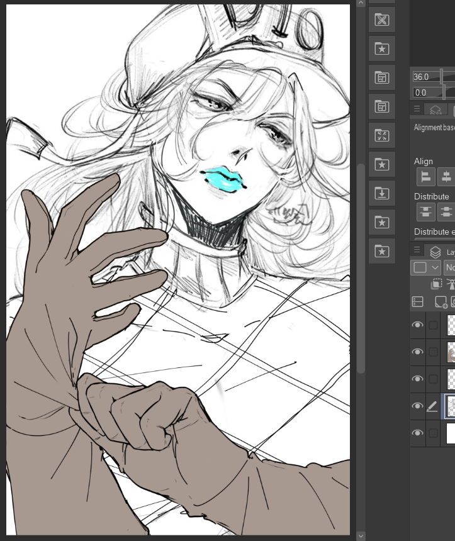This screenshot has width=455, height=541.
Task: Open the palette color dropdown chevron
Action: coord(435,267)
